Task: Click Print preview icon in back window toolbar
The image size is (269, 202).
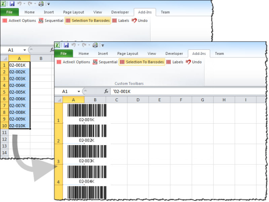Action: coord(41,3)
